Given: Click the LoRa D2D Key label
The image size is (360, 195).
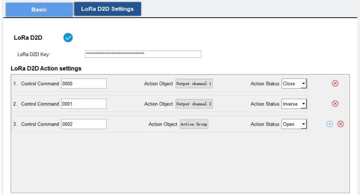Looking at the screenshot, I should tap(34, 54).
